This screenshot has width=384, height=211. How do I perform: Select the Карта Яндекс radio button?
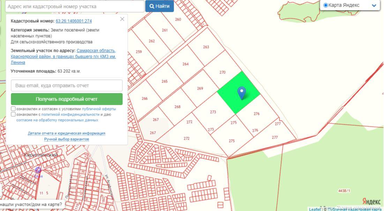[x=326, y=5]
